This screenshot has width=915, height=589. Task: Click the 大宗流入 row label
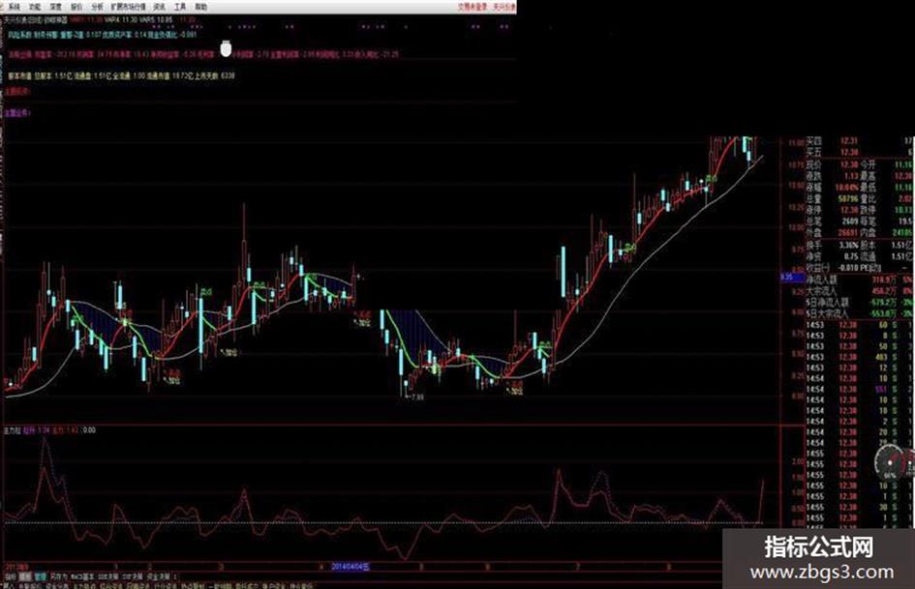(822, 290)
